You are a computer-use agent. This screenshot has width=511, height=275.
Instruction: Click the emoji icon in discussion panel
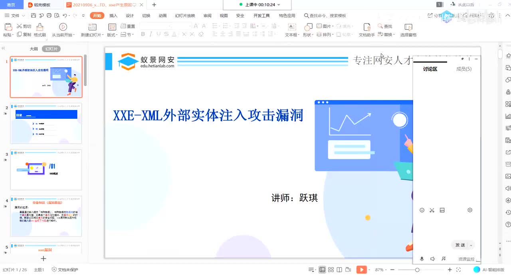pyautogui.click(x=422, y=210)
